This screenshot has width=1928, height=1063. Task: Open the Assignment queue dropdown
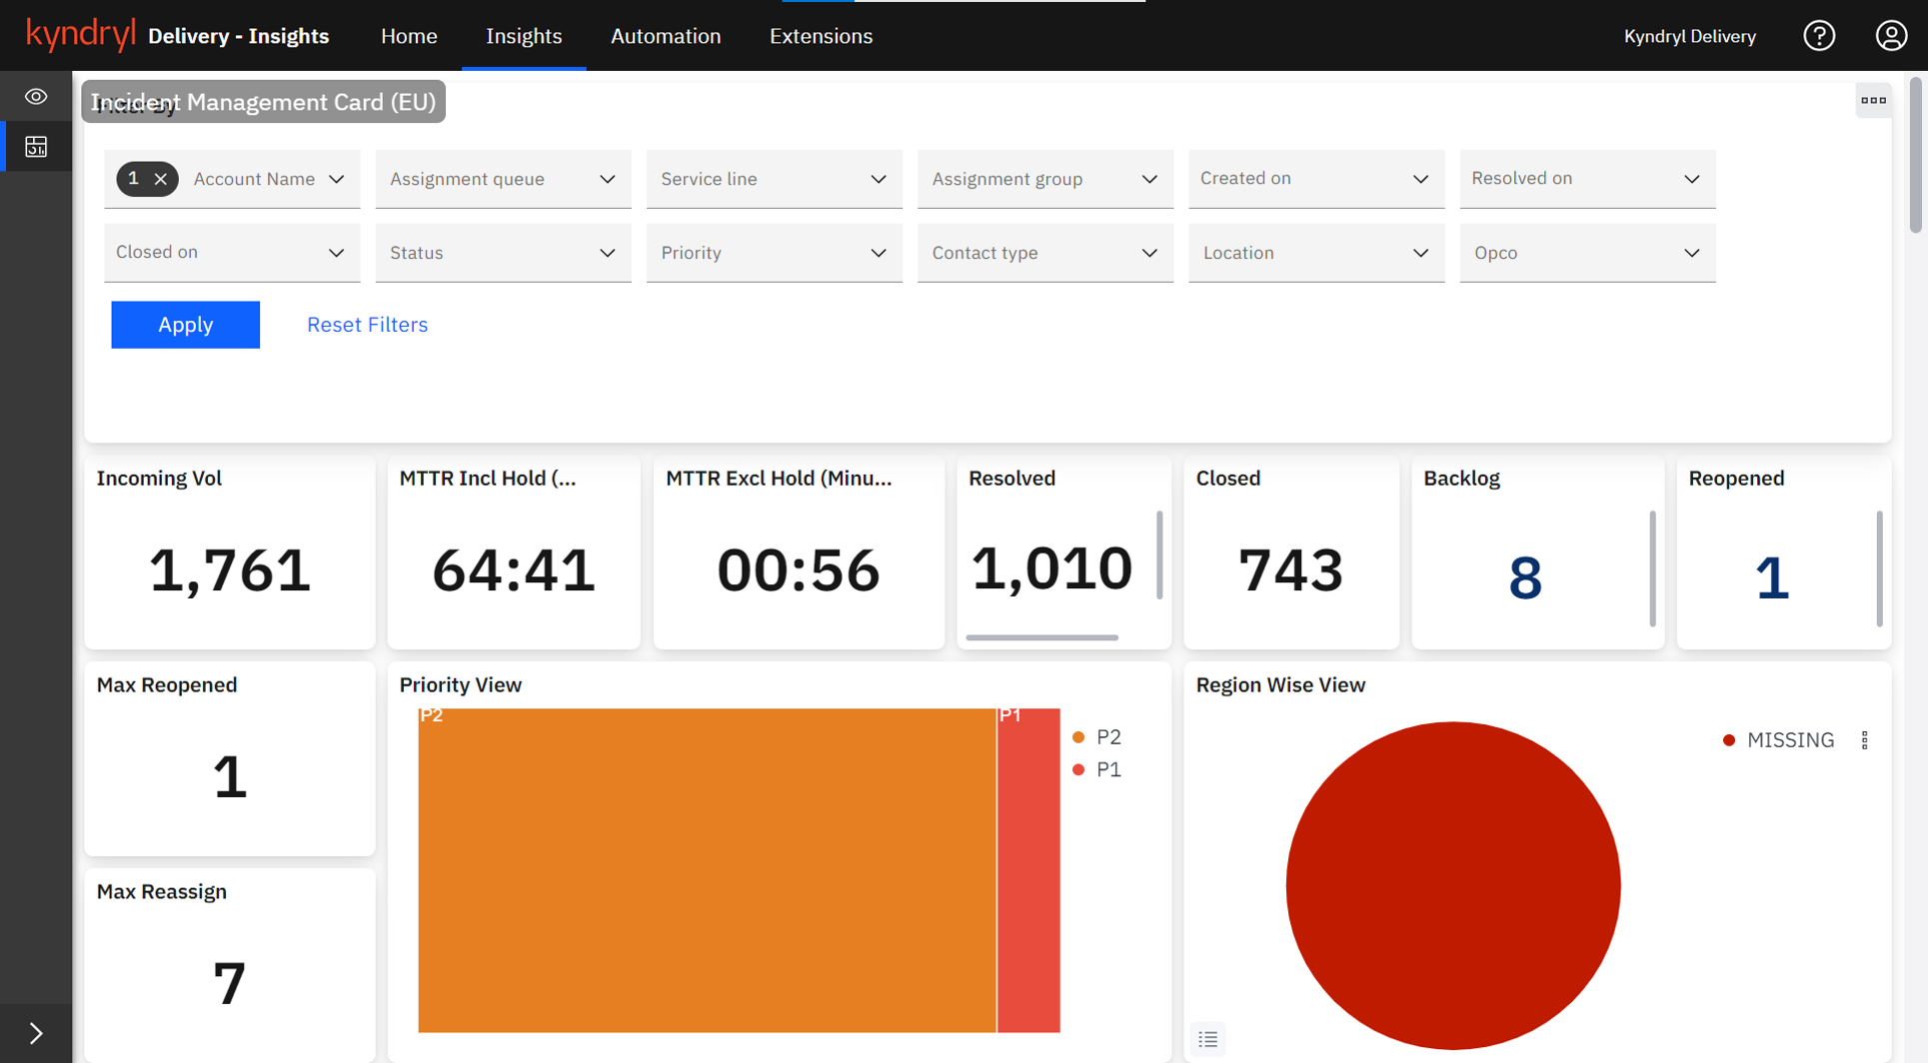click(503, 179)
